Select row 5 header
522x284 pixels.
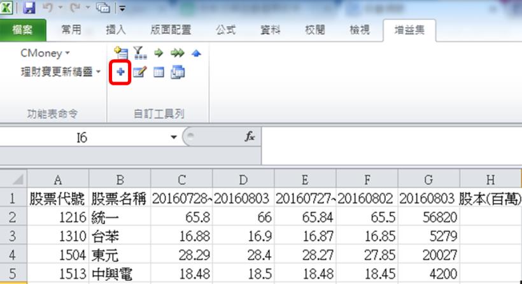pos(13,273)
